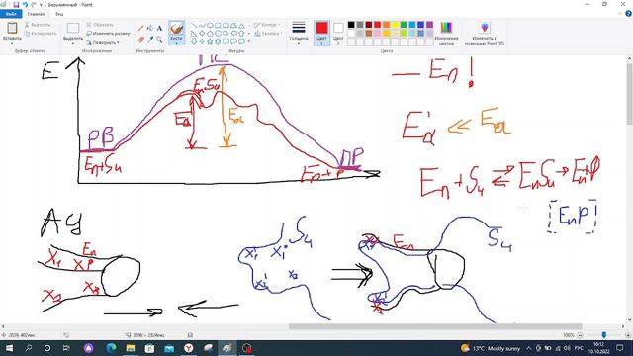Image resolution: width=633 pixels, height=356 pixels.
Task: Click the Save icon in the title bar
Action: click(x=16, y=5)
